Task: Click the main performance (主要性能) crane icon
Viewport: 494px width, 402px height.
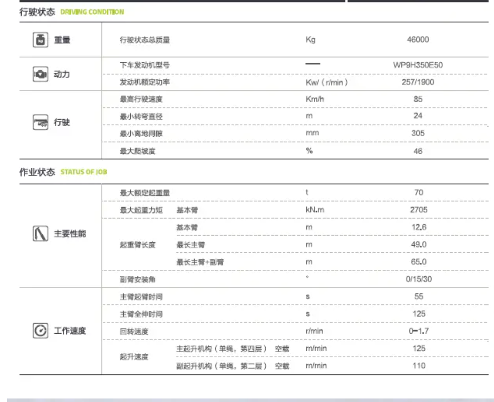Action: point(40,234)
